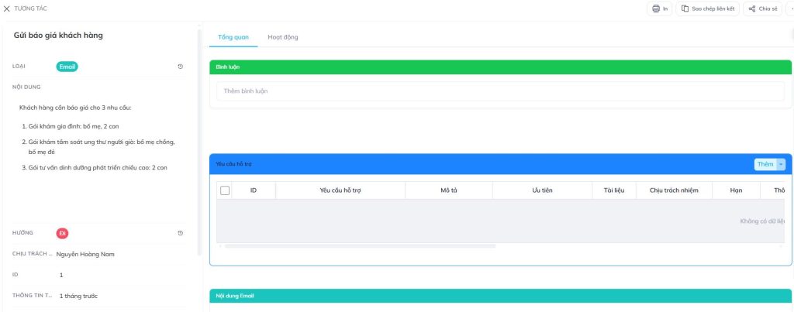Image resolution: width=794 pixels, height=312 pixels.
Task: Focus the Thêm bình luận comment field
Action: [500, 91]
